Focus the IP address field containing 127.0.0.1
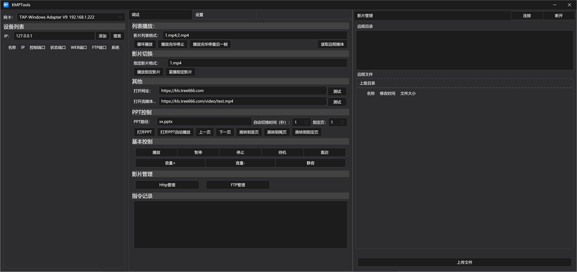577x272 pixels. tap(54, 36)
